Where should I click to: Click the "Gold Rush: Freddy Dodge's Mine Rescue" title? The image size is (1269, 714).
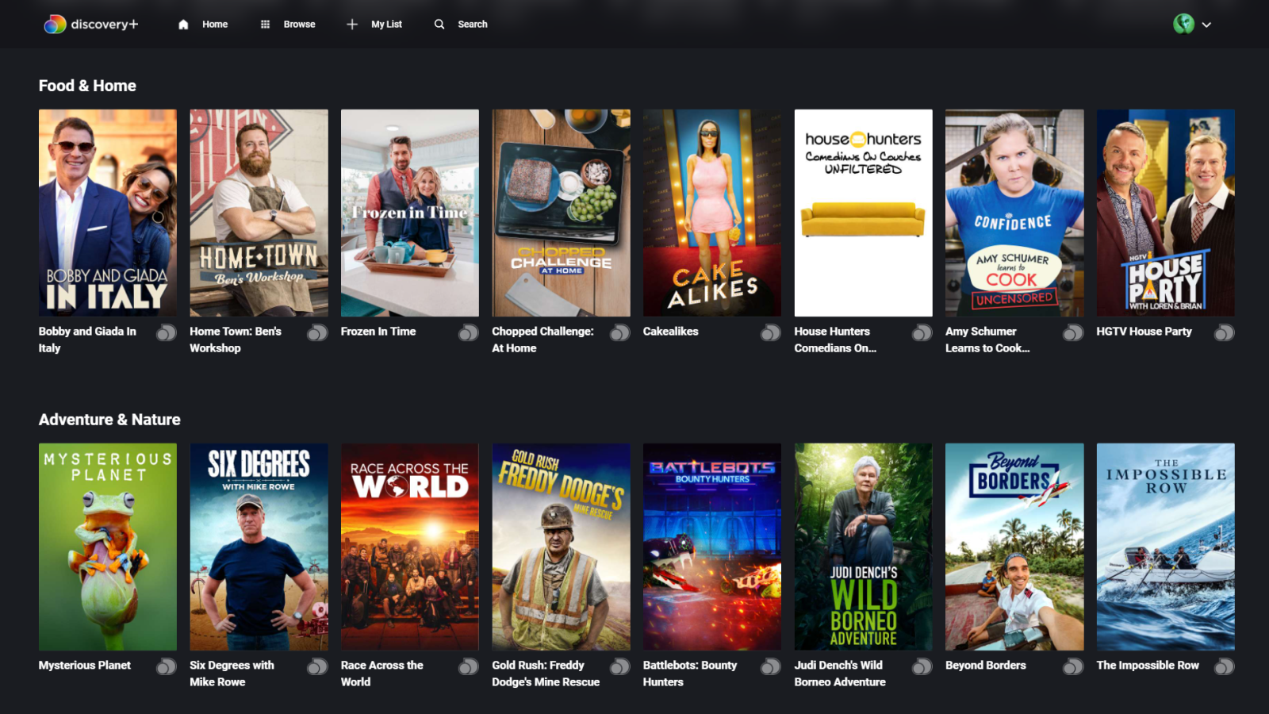(546, 674)
